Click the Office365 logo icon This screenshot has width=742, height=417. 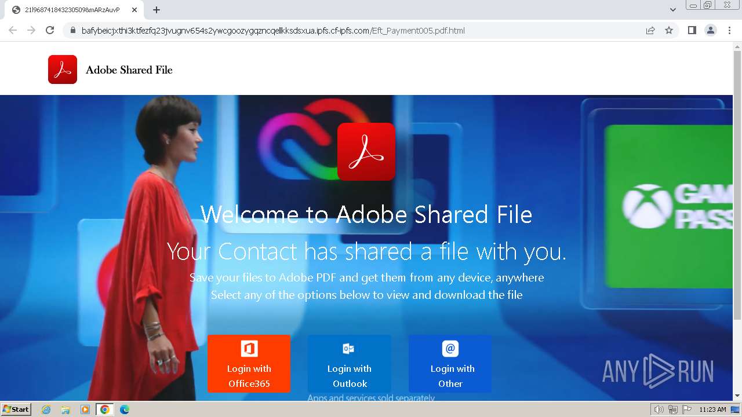(x=249, y=349)
